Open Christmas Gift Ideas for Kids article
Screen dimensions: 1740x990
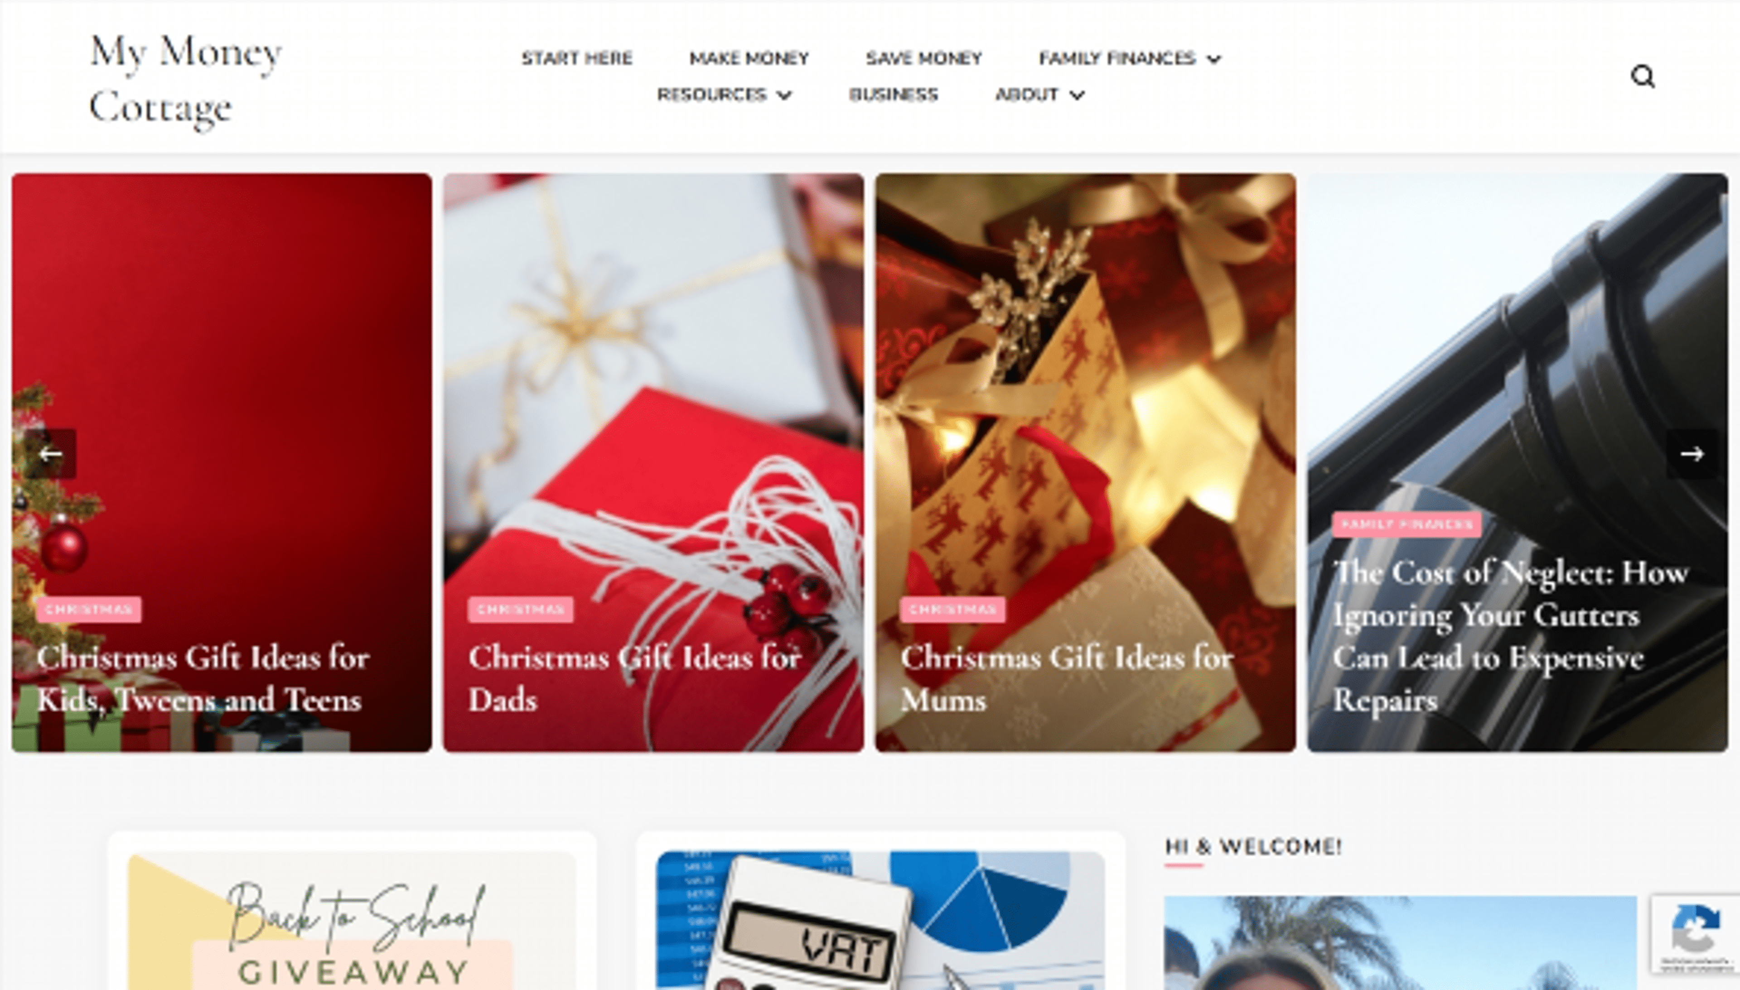tap(203, 678)
